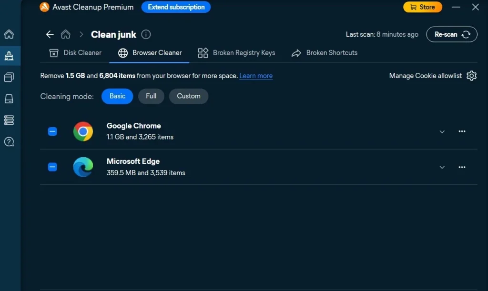Image resolution: width=488 pixels, height=291 pixels.
Task: Open more options for Google Chrome
Action: [462, 131]
